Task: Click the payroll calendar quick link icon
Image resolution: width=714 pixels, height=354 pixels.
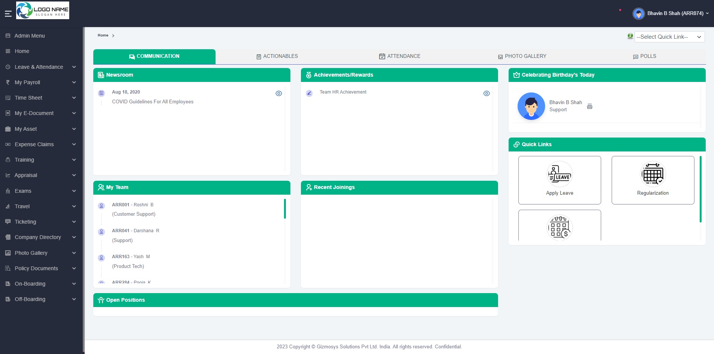Action: point(559,227)
